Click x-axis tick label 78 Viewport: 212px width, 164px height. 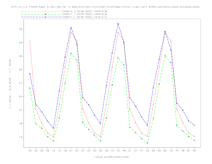[183, 151]
